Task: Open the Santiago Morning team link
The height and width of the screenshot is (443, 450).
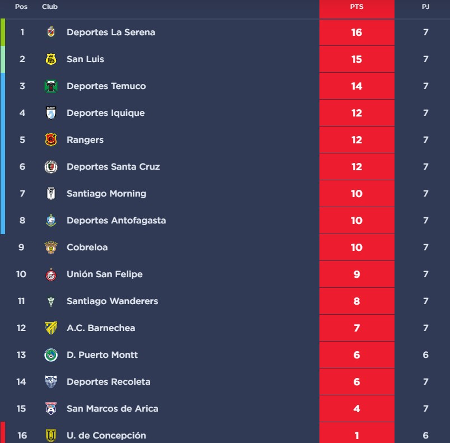Action: (x=106, y=194)
